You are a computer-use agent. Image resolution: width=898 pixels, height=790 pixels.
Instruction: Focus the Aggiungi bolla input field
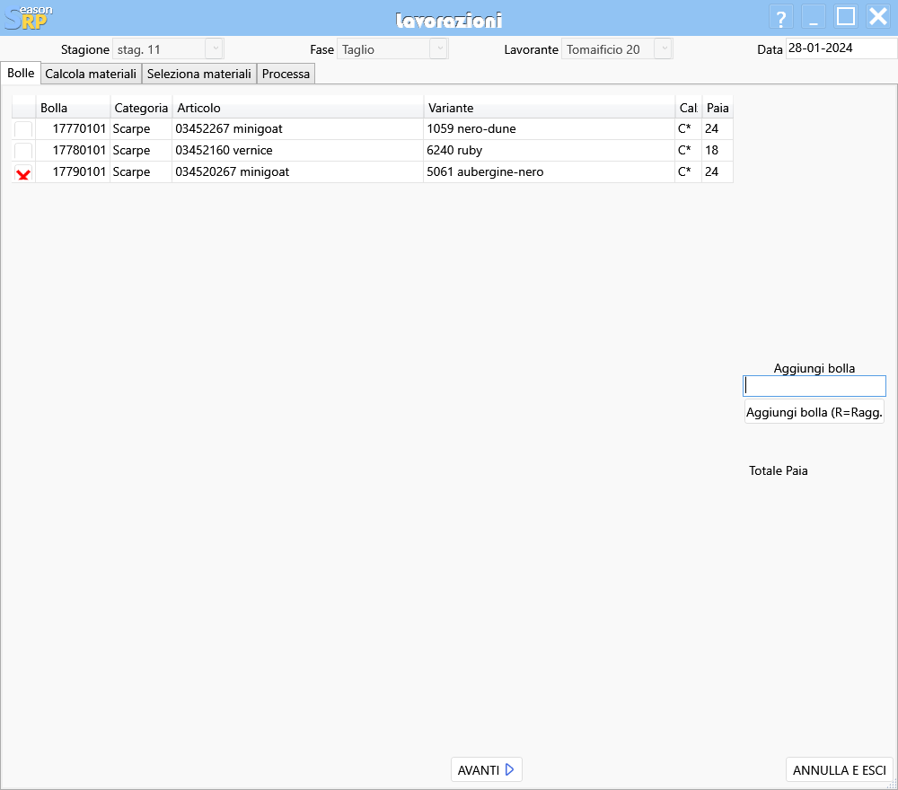coord(814,386)
